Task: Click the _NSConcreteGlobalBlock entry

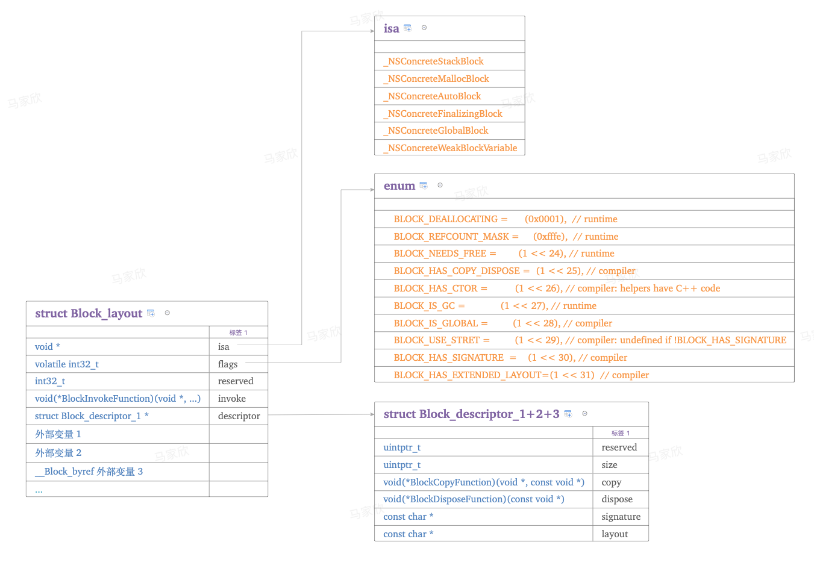Action: [438, 131]
